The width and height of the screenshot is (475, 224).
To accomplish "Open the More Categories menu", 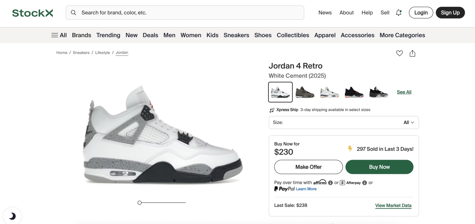I will pyautogui.click(x=402, y=35).
